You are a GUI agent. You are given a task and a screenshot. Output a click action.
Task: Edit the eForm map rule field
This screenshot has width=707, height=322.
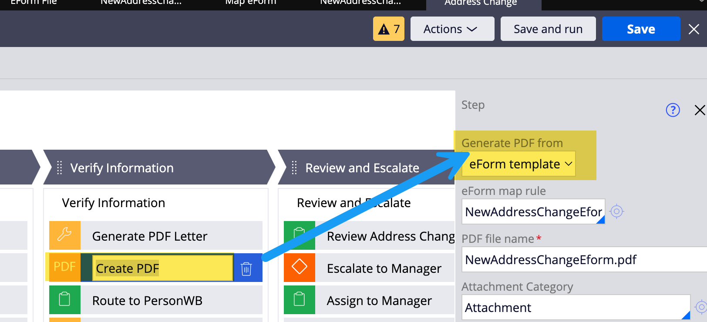point(533,211)
